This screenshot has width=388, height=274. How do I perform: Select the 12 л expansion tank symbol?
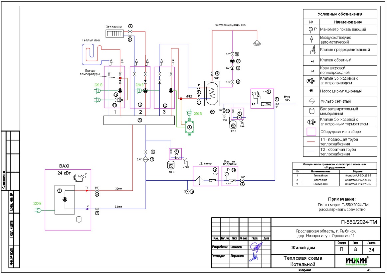click(x=233, y=125)
